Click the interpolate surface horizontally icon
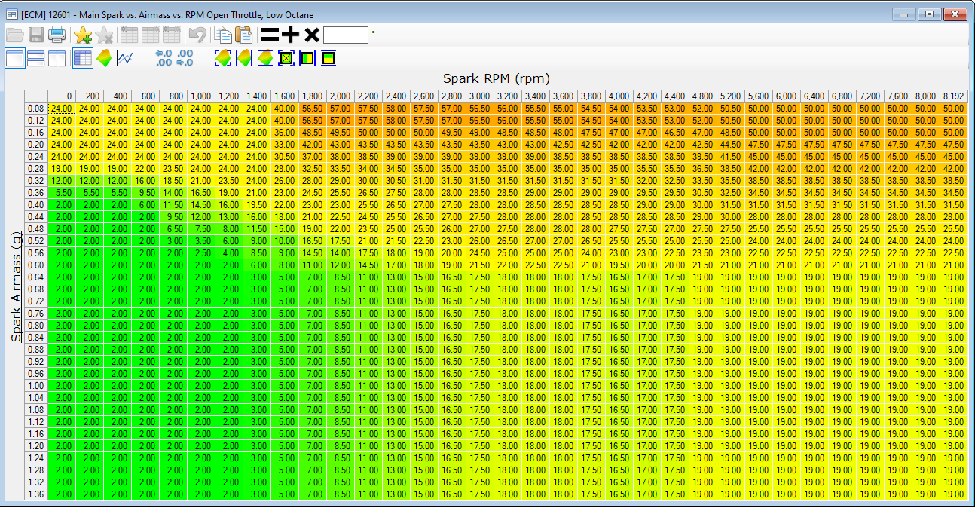975x508 pixels. (x=243, y=58)
